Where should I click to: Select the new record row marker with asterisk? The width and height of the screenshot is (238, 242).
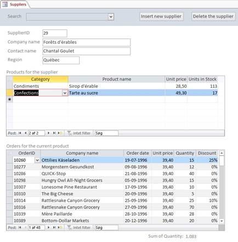point(9,99)
